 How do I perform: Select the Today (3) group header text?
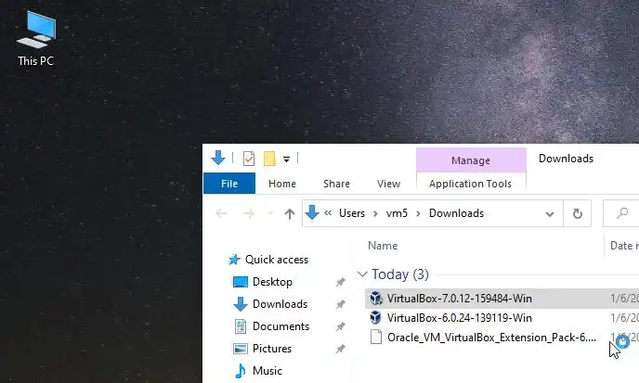coord(399,274)
